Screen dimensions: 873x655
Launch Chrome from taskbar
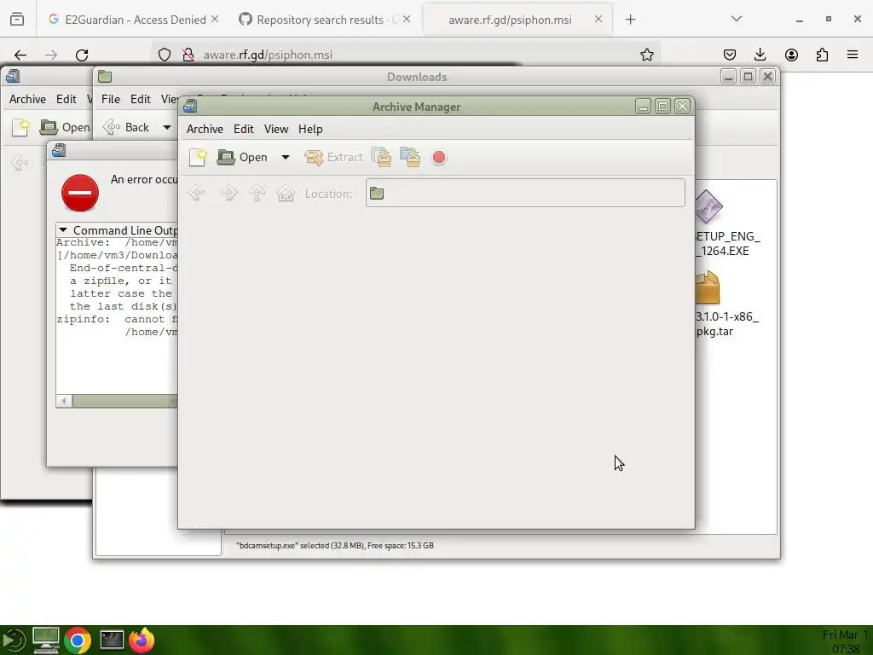tap(78, 641)
